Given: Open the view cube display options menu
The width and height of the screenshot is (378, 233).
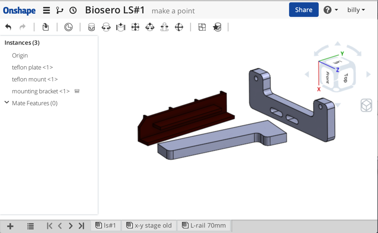Looking at the screenshot, I should click(366, 105).
